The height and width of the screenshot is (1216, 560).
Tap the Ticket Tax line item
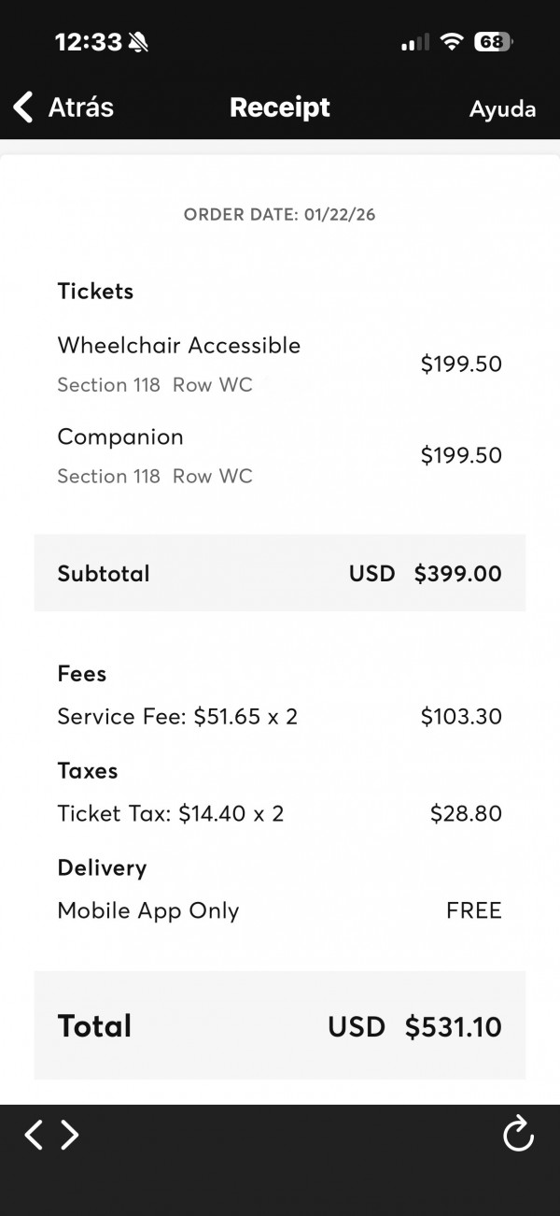tap(279, 813)
